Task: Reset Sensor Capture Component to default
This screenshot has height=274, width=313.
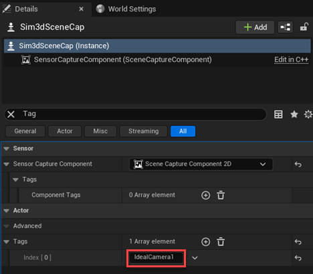Action: (298, 165)
